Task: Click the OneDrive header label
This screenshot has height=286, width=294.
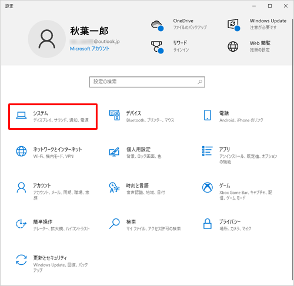Action: coord(183,21)
